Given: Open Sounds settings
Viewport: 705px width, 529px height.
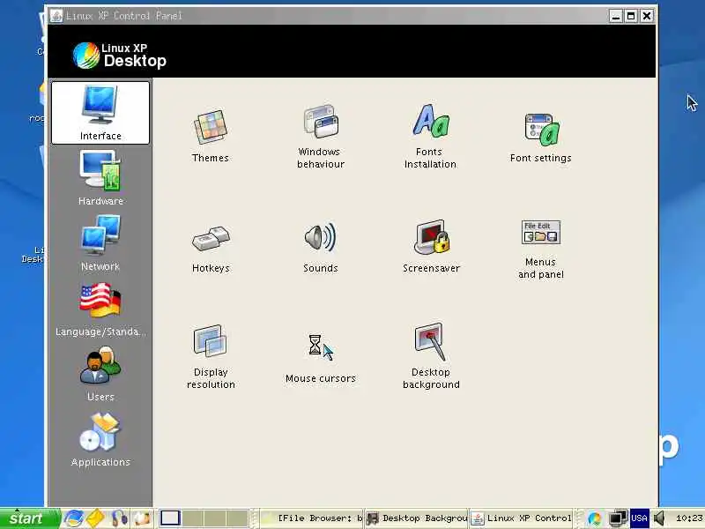Looking at the screenshot, I should [x=320, y=249].
